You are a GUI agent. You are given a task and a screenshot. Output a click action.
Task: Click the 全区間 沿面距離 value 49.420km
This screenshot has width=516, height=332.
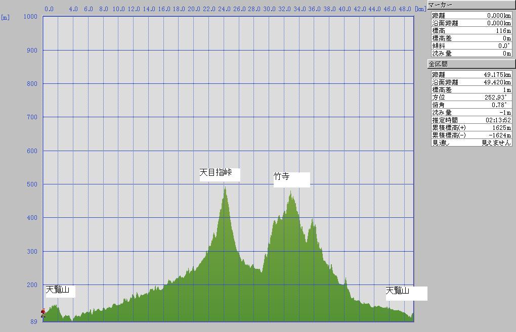497,82
